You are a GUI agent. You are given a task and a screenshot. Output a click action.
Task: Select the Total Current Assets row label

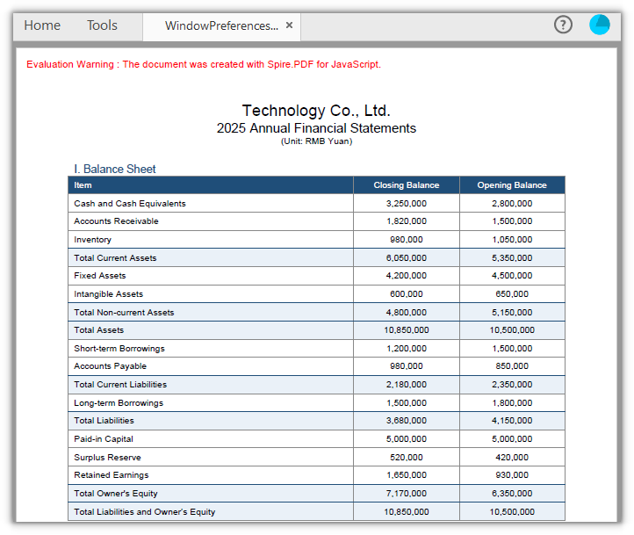(x=115, y=258)
